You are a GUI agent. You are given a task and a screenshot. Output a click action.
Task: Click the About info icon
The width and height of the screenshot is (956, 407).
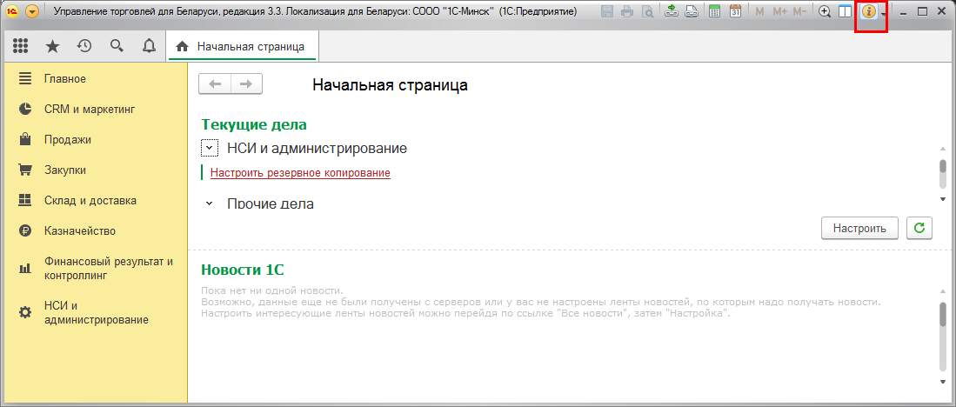coord(868,12)
